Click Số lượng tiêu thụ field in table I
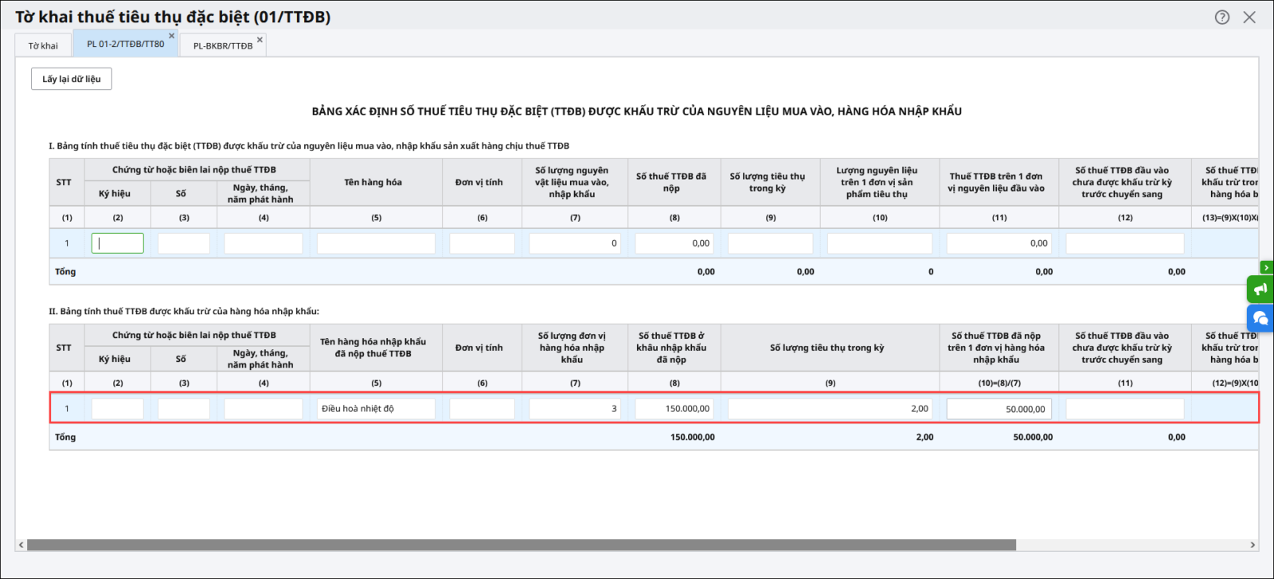 click(771, 243)
